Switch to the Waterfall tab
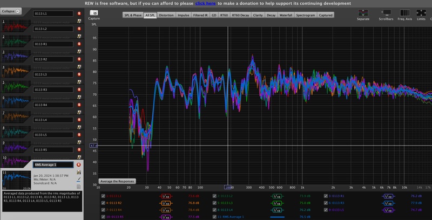The image size is (432, 220). point(286,16)
